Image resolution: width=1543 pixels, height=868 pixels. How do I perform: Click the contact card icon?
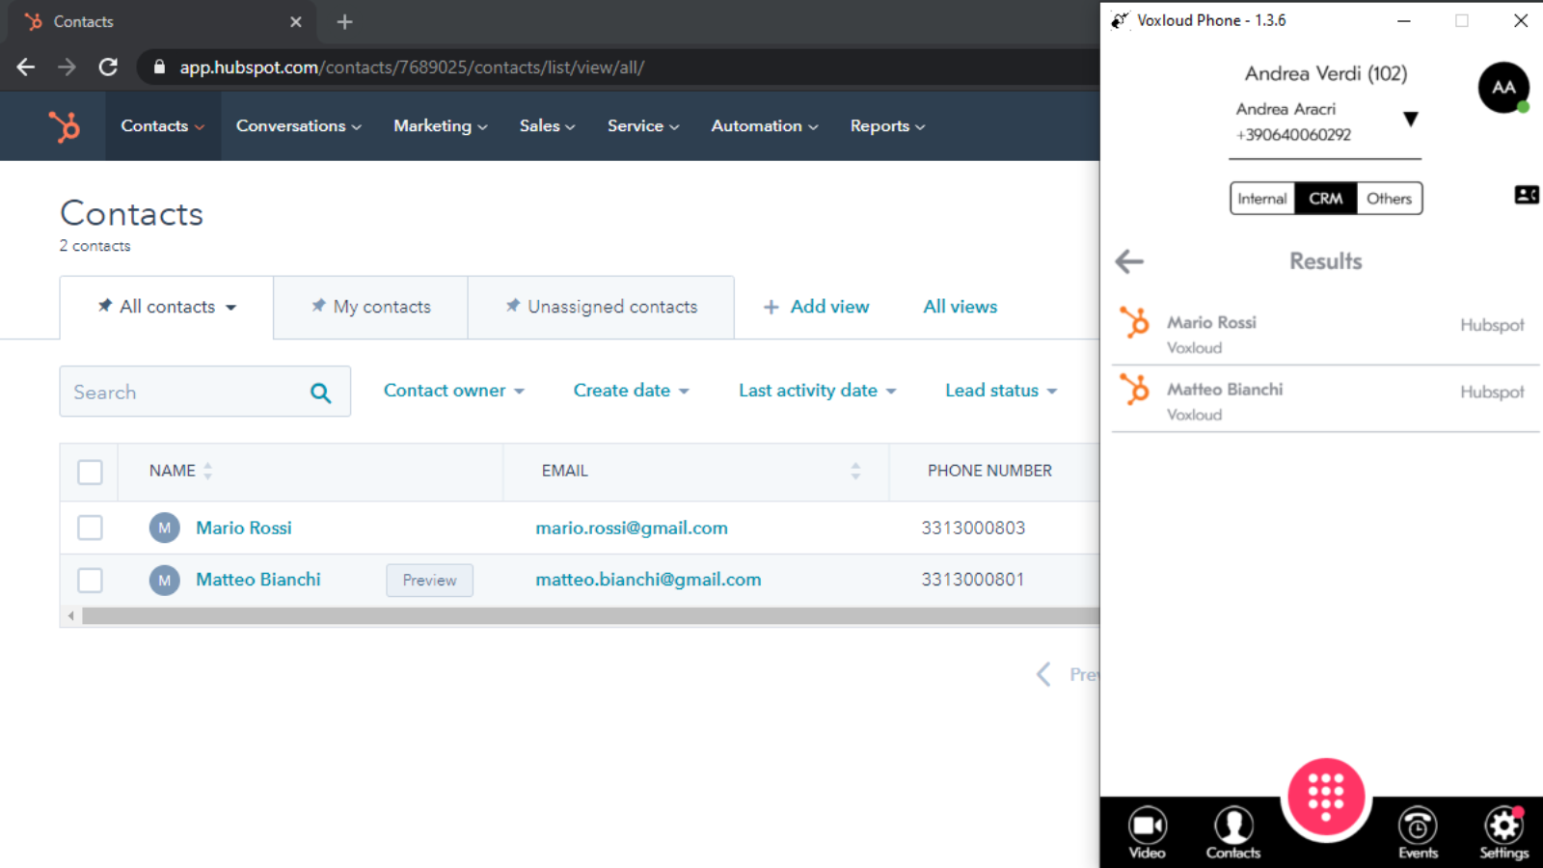coord(1526,195)
